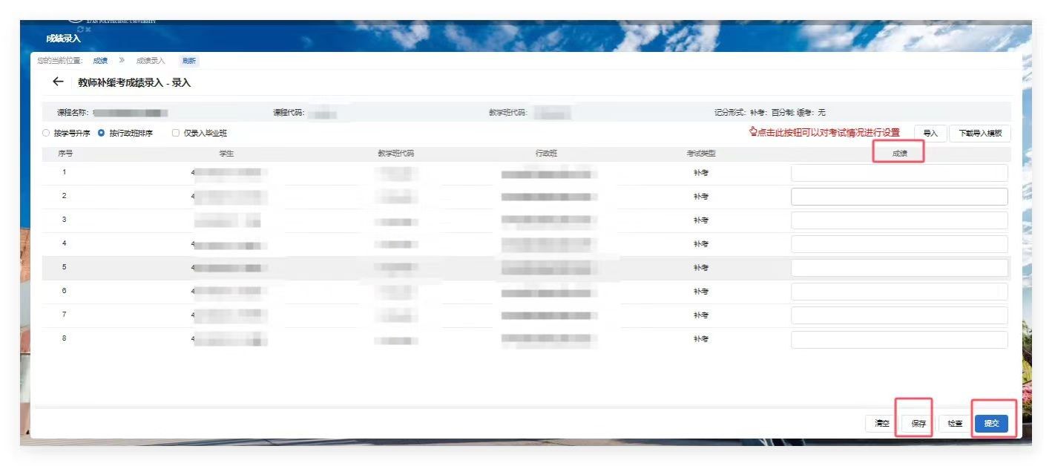Select the 按行政班排序 radio button
Image resolution: width=1052 pixels, height=466 pixels.
[102, 134]
